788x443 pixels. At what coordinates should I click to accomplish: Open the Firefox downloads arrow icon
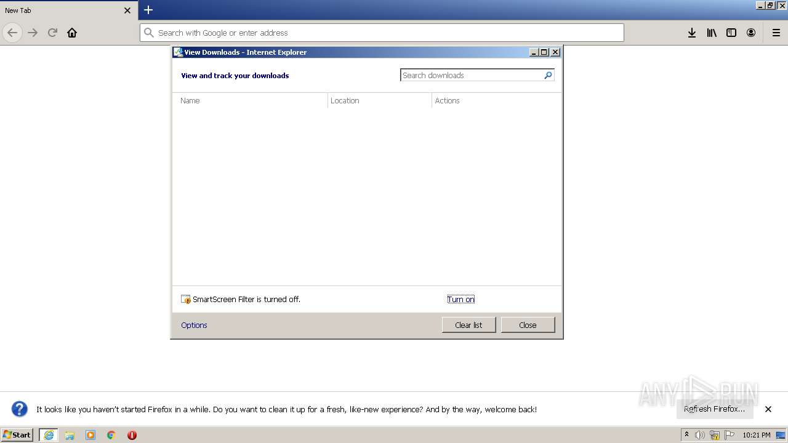click(x=692, y=33)
